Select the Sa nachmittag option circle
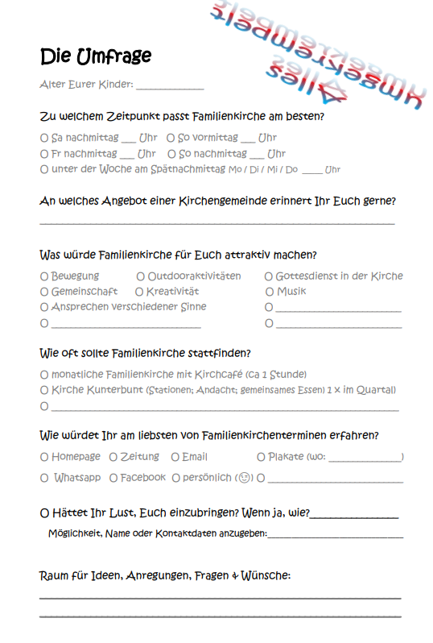Image resolution: width=433 pixels, height=643 pixels. 44,139
